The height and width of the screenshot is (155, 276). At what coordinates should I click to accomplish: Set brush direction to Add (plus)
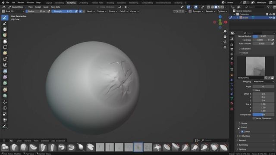pyautogui.click(x=80, y=11)
